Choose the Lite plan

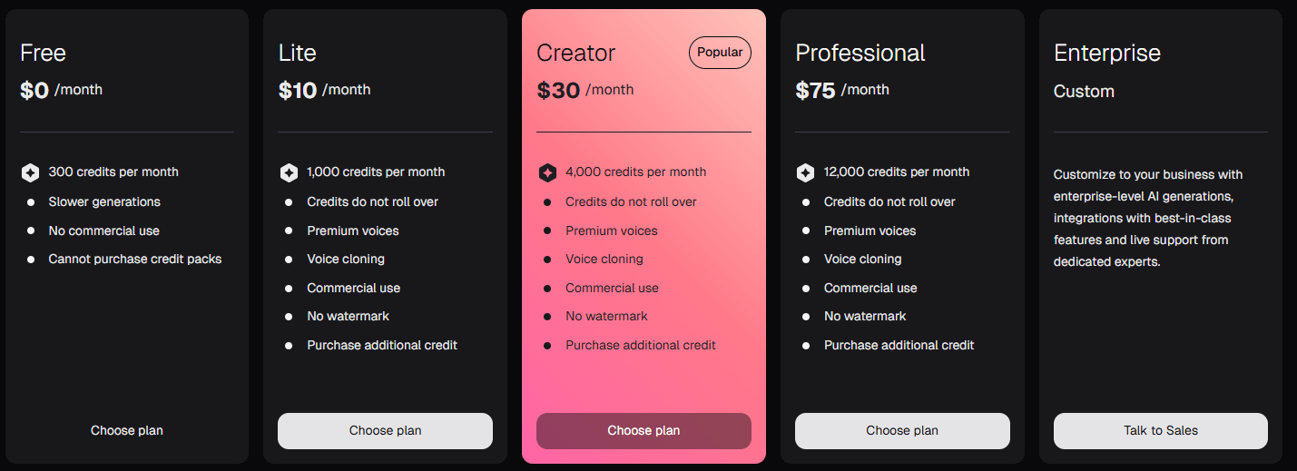coord(385,430)
